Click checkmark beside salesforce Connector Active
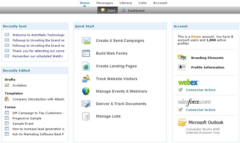This screenshot has width=240, height=143. [x=180, y=110]
